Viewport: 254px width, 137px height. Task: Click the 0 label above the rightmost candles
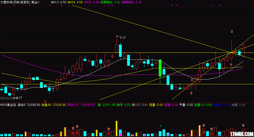(232, 32)
